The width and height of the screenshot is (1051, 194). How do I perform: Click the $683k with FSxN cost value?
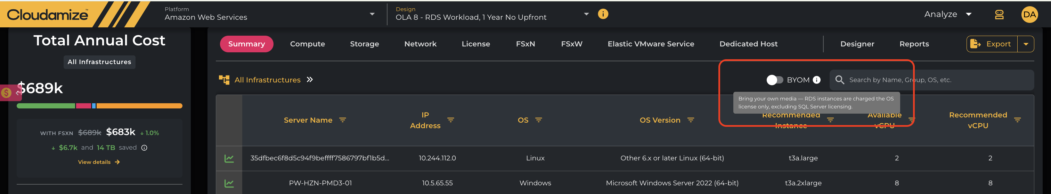click(x=120, y=132)
